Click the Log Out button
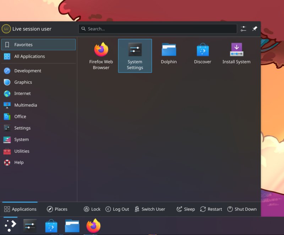Viewport: 284px width, 235px height. pyautogui.click(x=117, y=209)
